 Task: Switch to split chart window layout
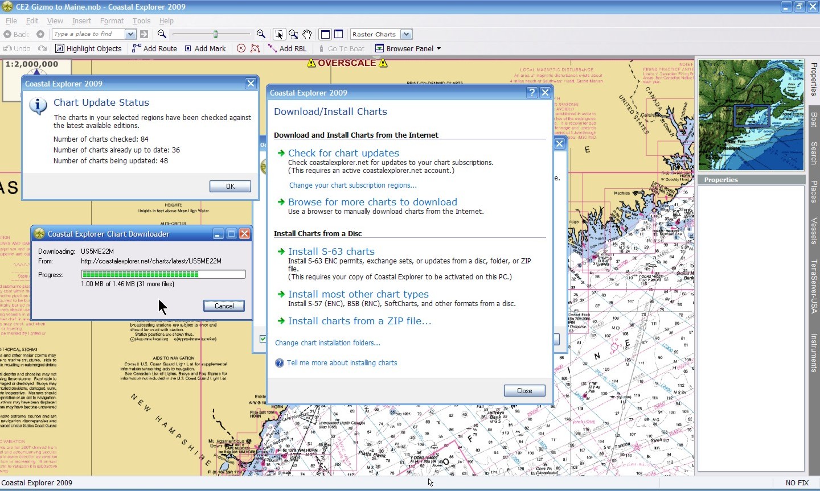[338, 34]
